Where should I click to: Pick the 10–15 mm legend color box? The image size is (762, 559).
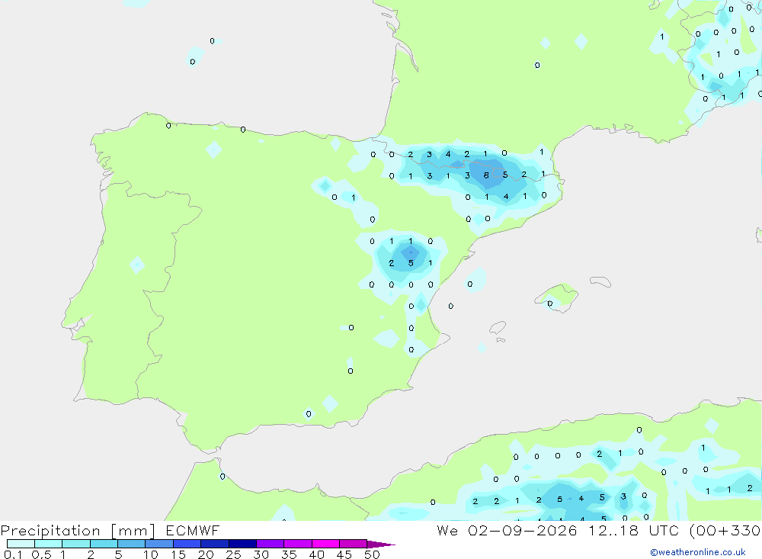[x=159, y=544]
